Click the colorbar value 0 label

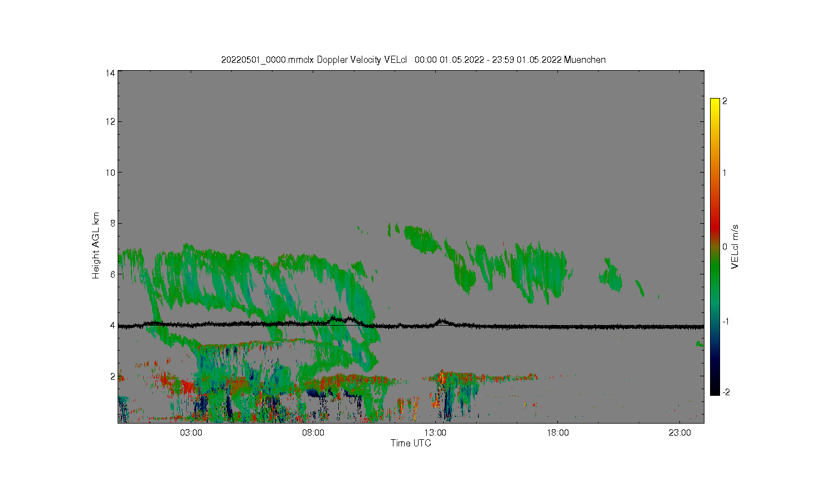point(725,247)
